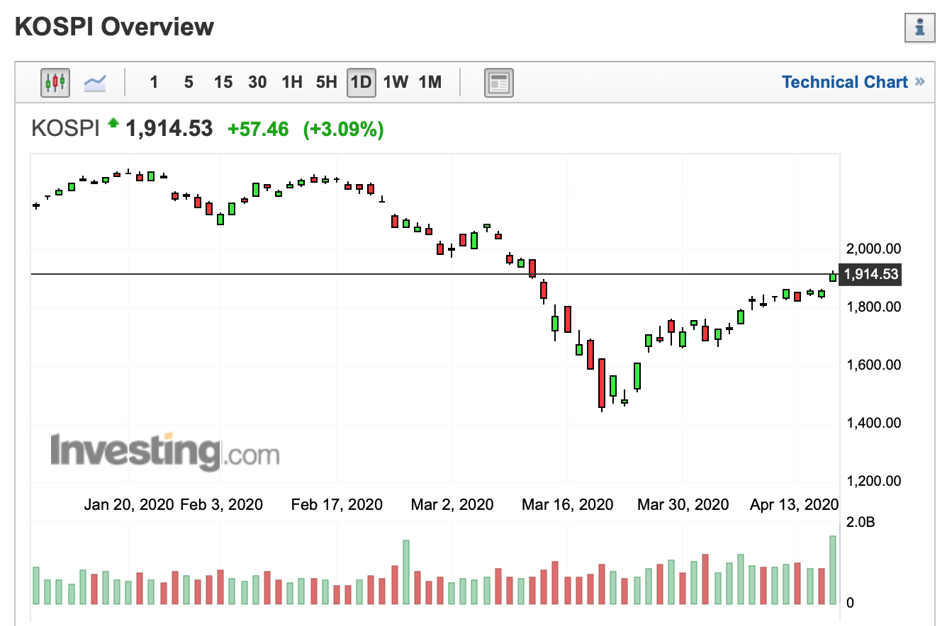Viewport: 947px width, 626px height.
Task: Select the 15 minute interval
Action: tap(223, 82)
